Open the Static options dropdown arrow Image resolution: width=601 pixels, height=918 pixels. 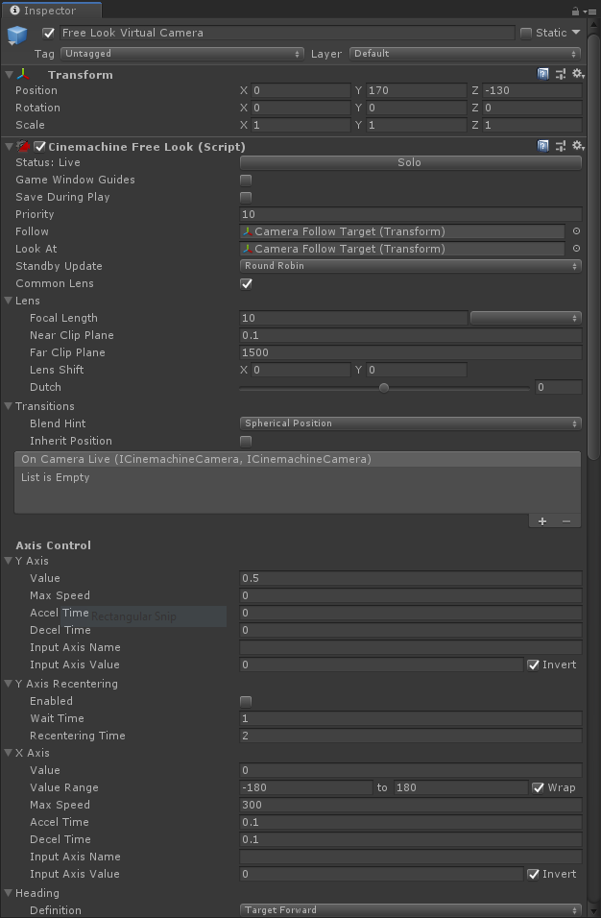[x=576, y=33]
